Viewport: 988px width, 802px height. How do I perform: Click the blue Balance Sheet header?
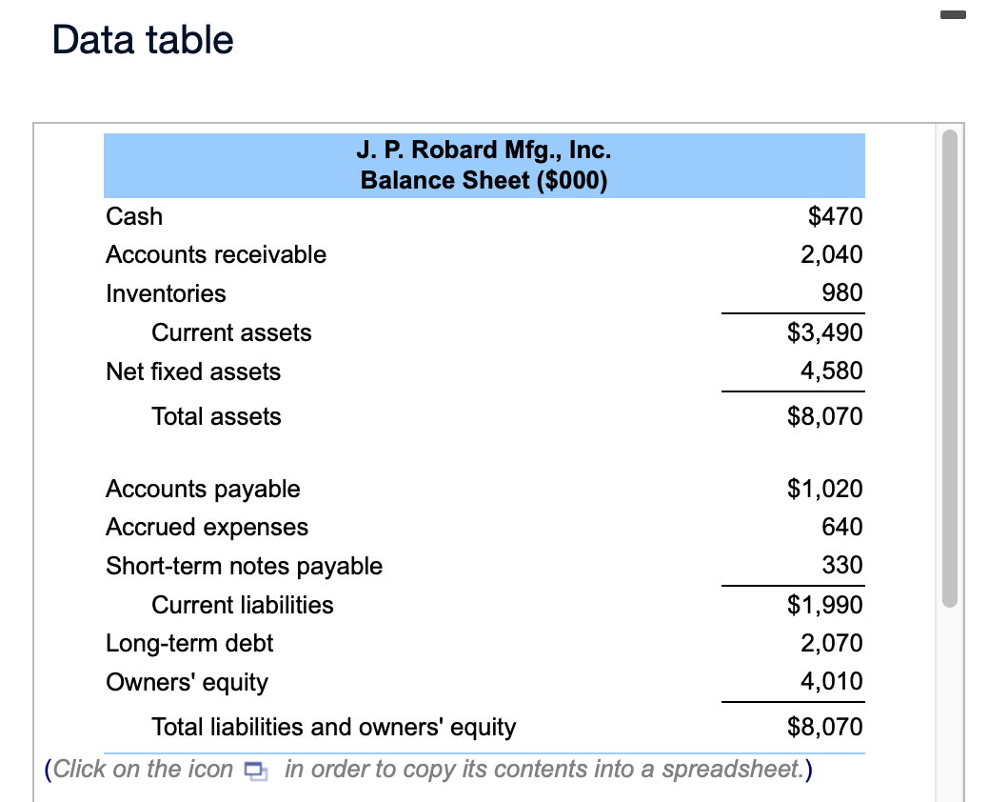pos(484,165)
